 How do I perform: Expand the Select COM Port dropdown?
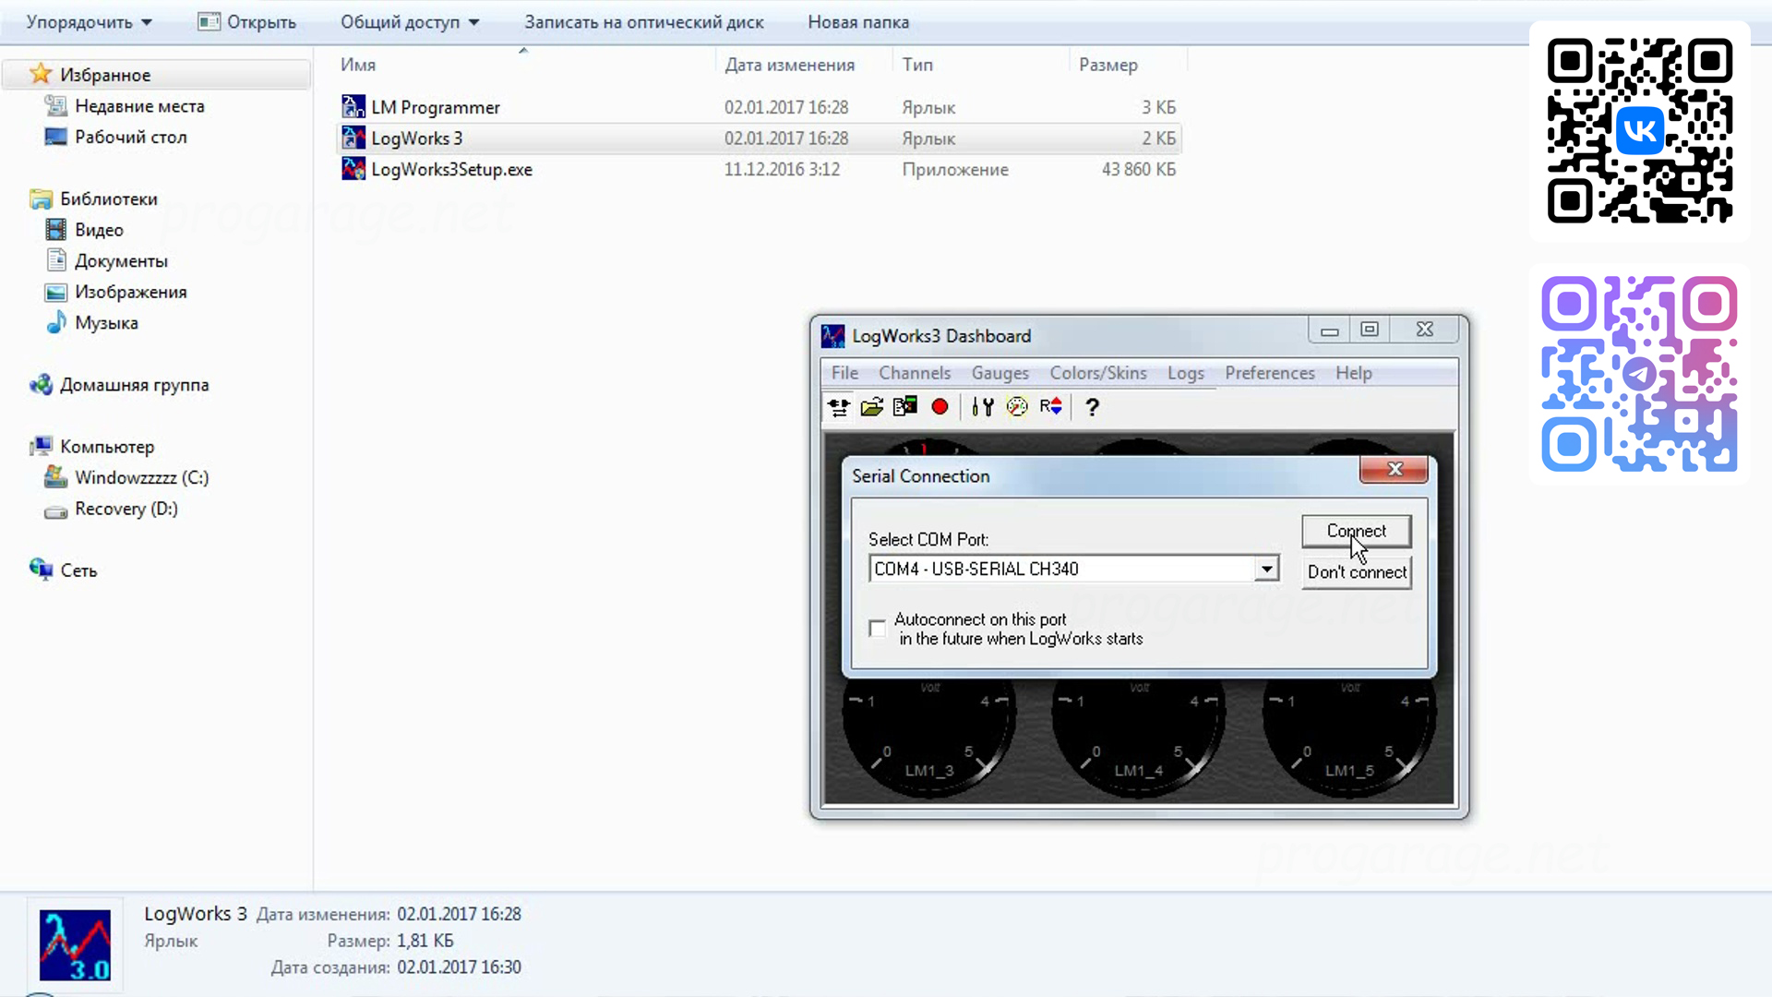coord(1266,569)
